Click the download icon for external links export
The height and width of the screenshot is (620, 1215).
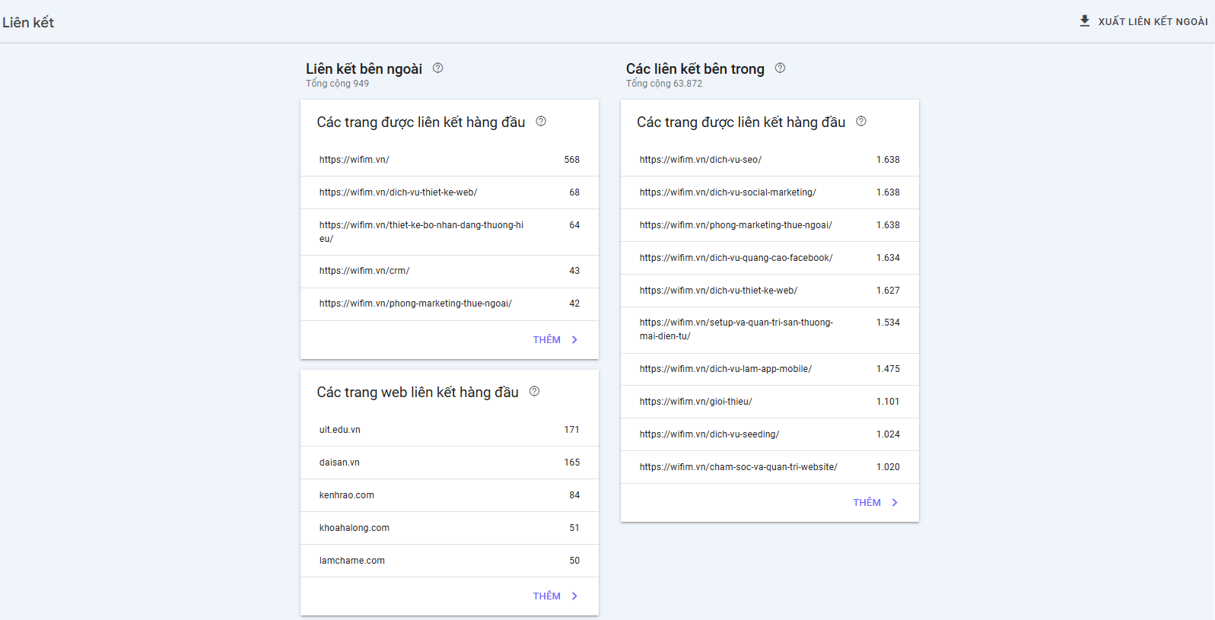pyautogui.click(x=1085, y=21)
